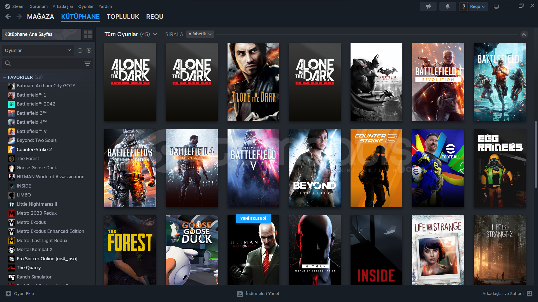Switch to collections grid view icon
The height and width of the screenshot is (302, 538).
point(88,34)
